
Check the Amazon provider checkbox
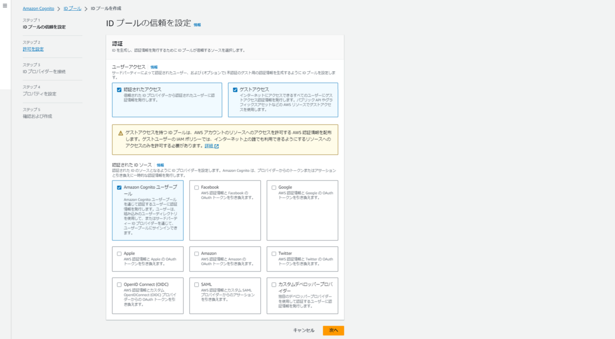tap(197, 254)
